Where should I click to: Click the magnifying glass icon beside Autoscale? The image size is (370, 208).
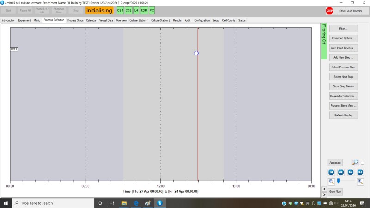pyautogui.click(x=355, y=163)
